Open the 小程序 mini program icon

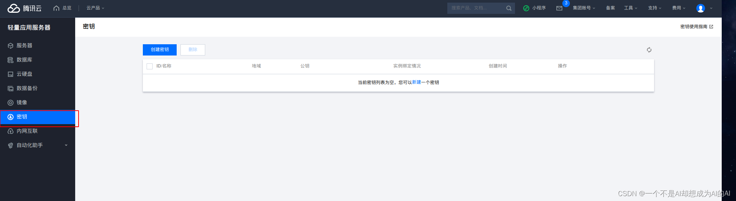coord(526,8)
